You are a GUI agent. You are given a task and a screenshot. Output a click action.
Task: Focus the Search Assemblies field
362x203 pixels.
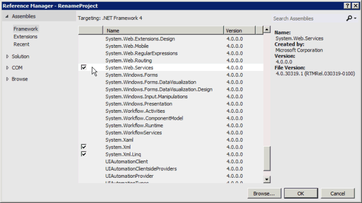tap(308, 18)
